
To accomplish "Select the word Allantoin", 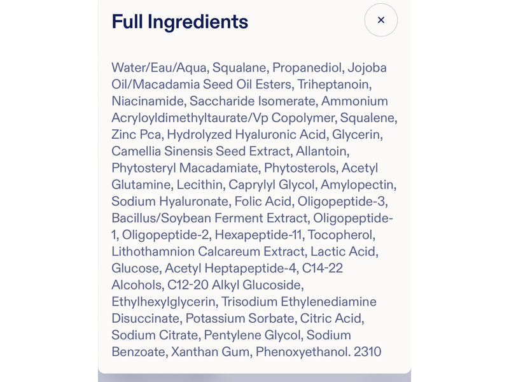I will click(x=323, y=152).
